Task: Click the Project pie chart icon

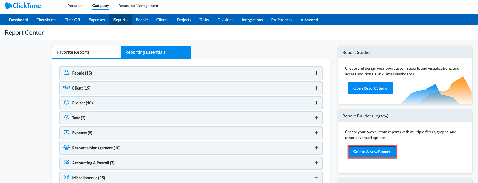Action: point(67,103)
